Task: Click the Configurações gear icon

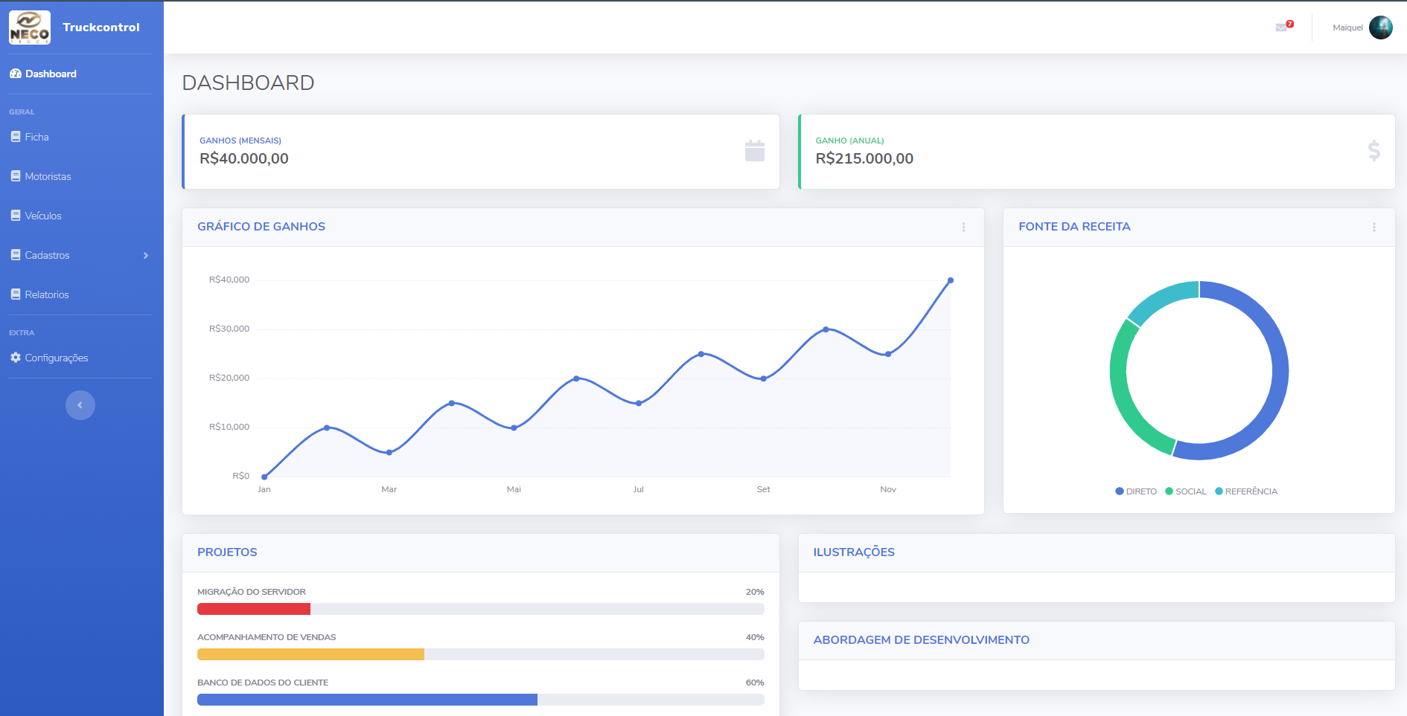Action: click(x=16, y=358)
